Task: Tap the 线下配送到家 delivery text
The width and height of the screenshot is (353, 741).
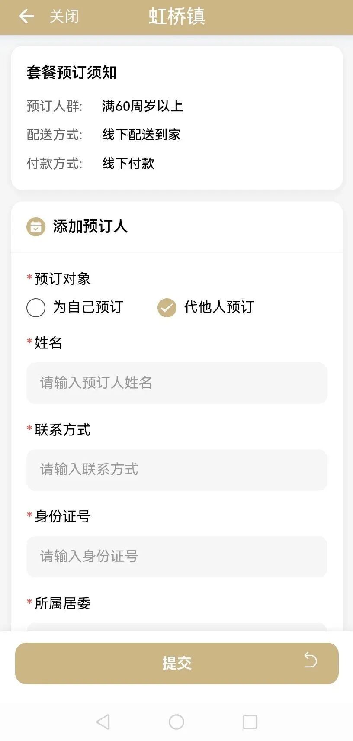Action: point(141,135)
